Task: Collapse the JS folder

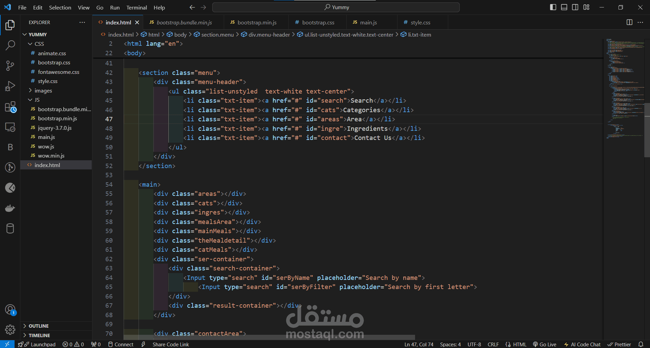Action: point(56,100)
